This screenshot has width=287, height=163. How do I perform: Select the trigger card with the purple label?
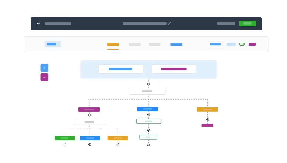point(174,69)
